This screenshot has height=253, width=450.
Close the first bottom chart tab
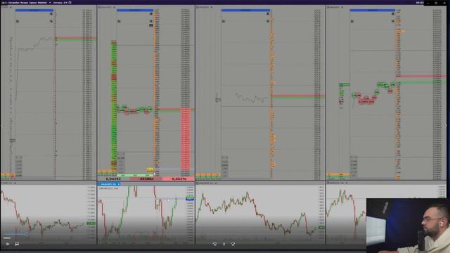15,183
